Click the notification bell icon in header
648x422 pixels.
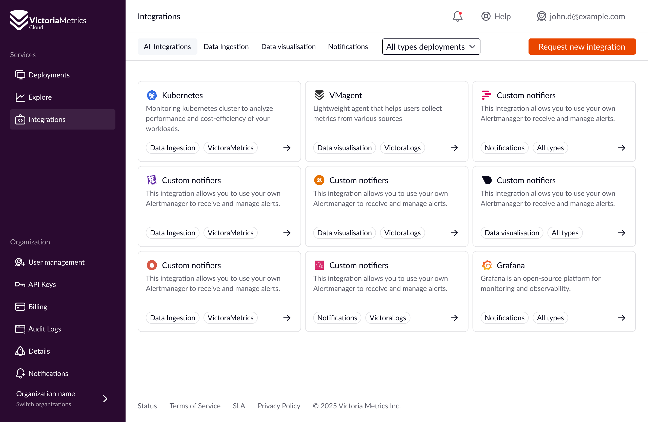click(x=457, y=16)
